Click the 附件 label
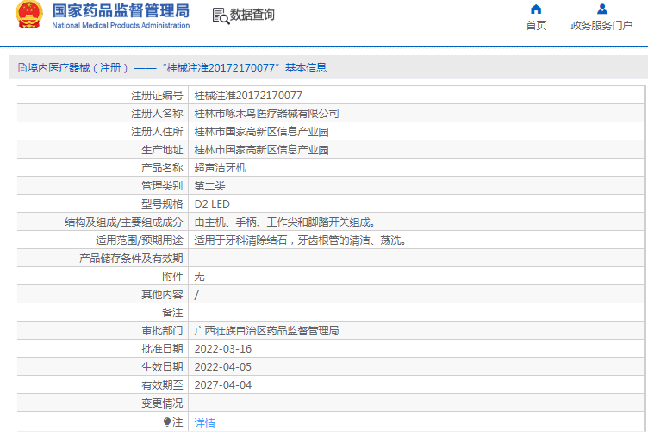Viewport: 648px width, 437px height. tap(172, 277)
